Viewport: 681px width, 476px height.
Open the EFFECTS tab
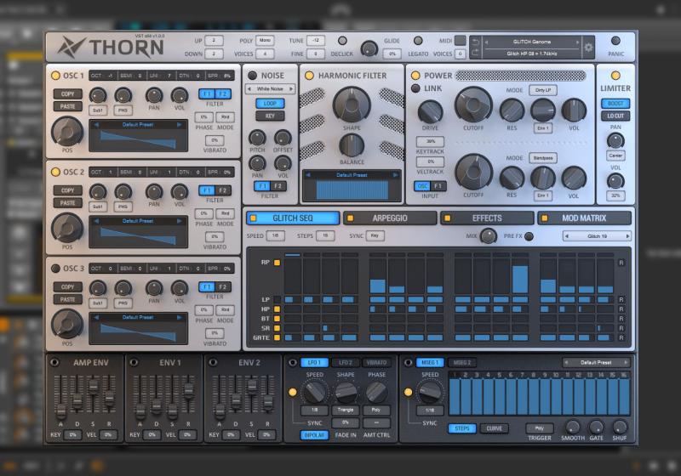tap(487, 218)
